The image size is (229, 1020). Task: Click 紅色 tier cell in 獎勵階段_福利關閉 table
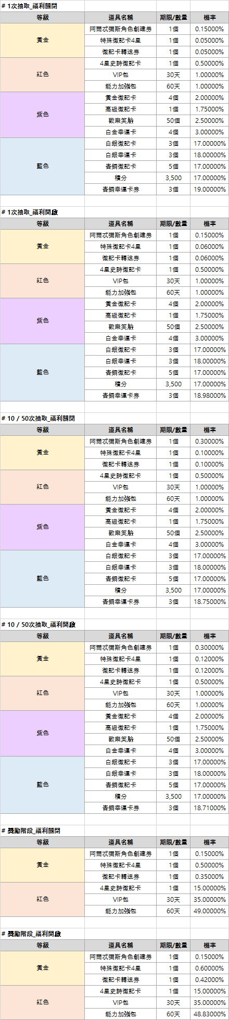(x=43, y=899)
